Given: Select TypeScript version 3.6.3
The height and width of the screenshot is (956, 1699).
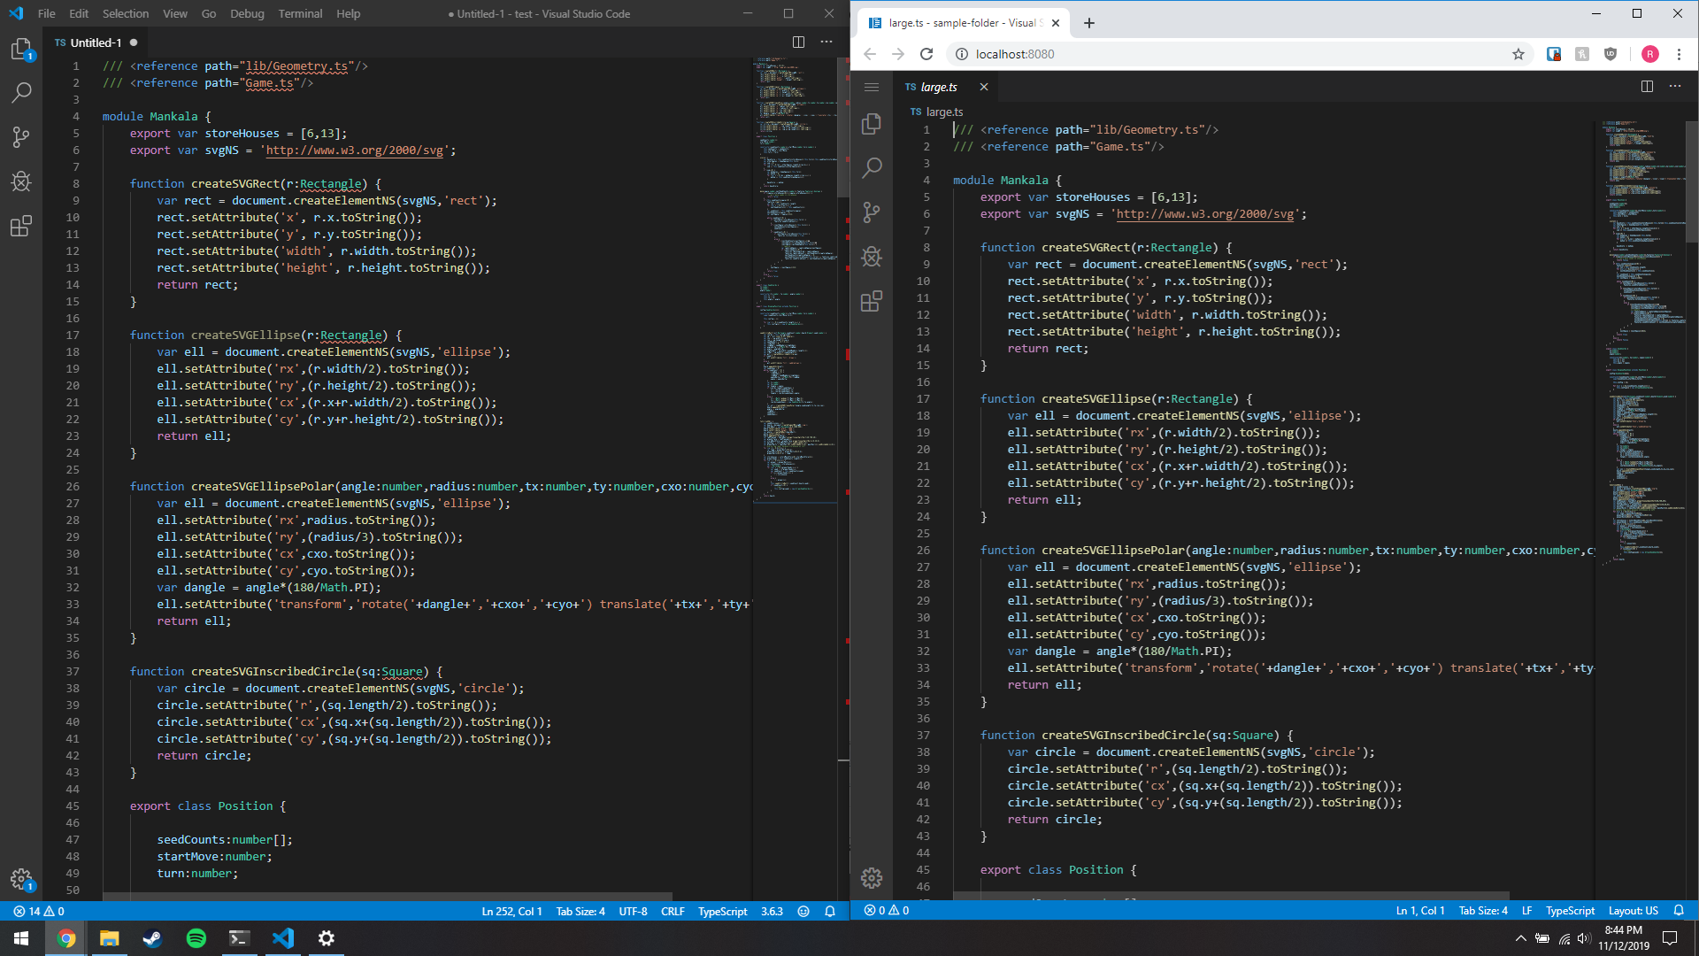Looking at the screenshot, I should [772, 911].
